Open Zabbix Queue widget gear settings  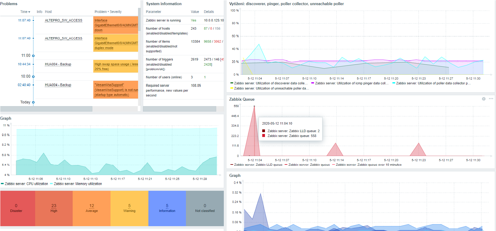tap(484, 99)
